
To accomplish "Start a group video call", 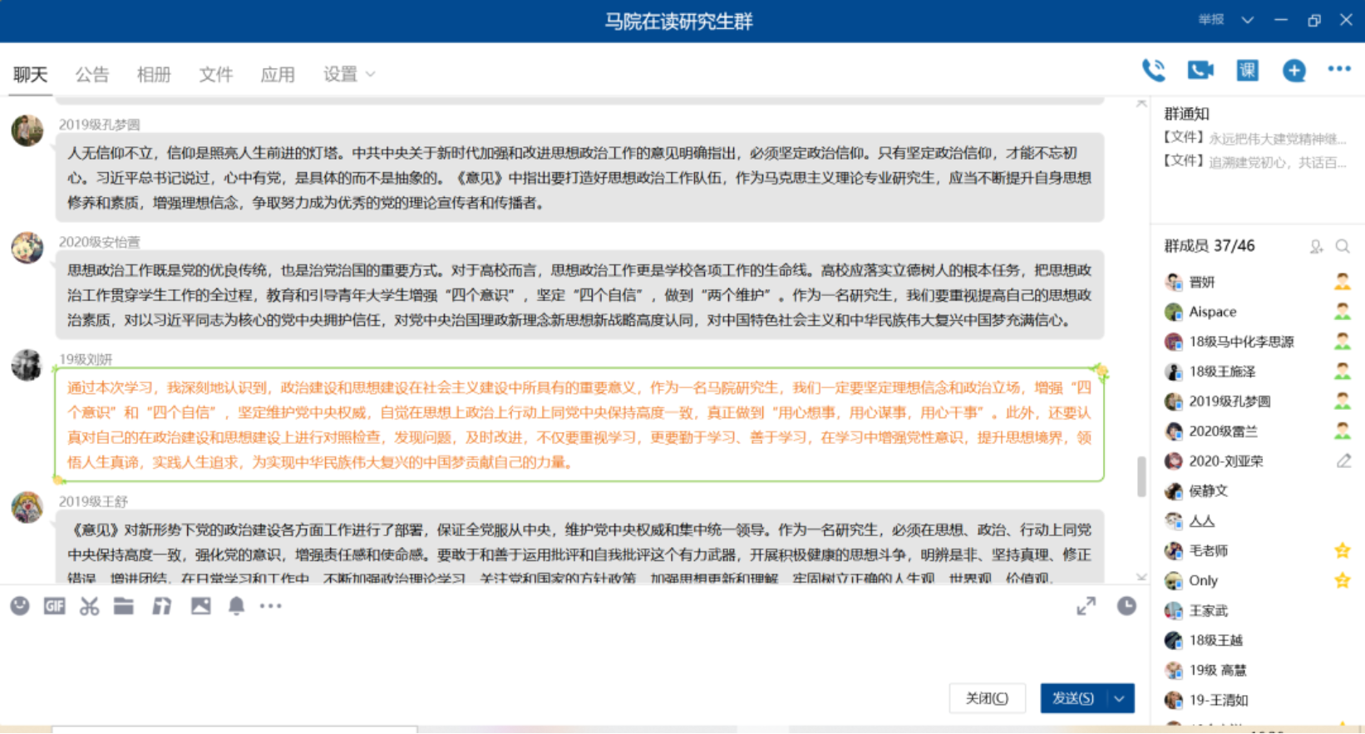I will click(1200, 71).
